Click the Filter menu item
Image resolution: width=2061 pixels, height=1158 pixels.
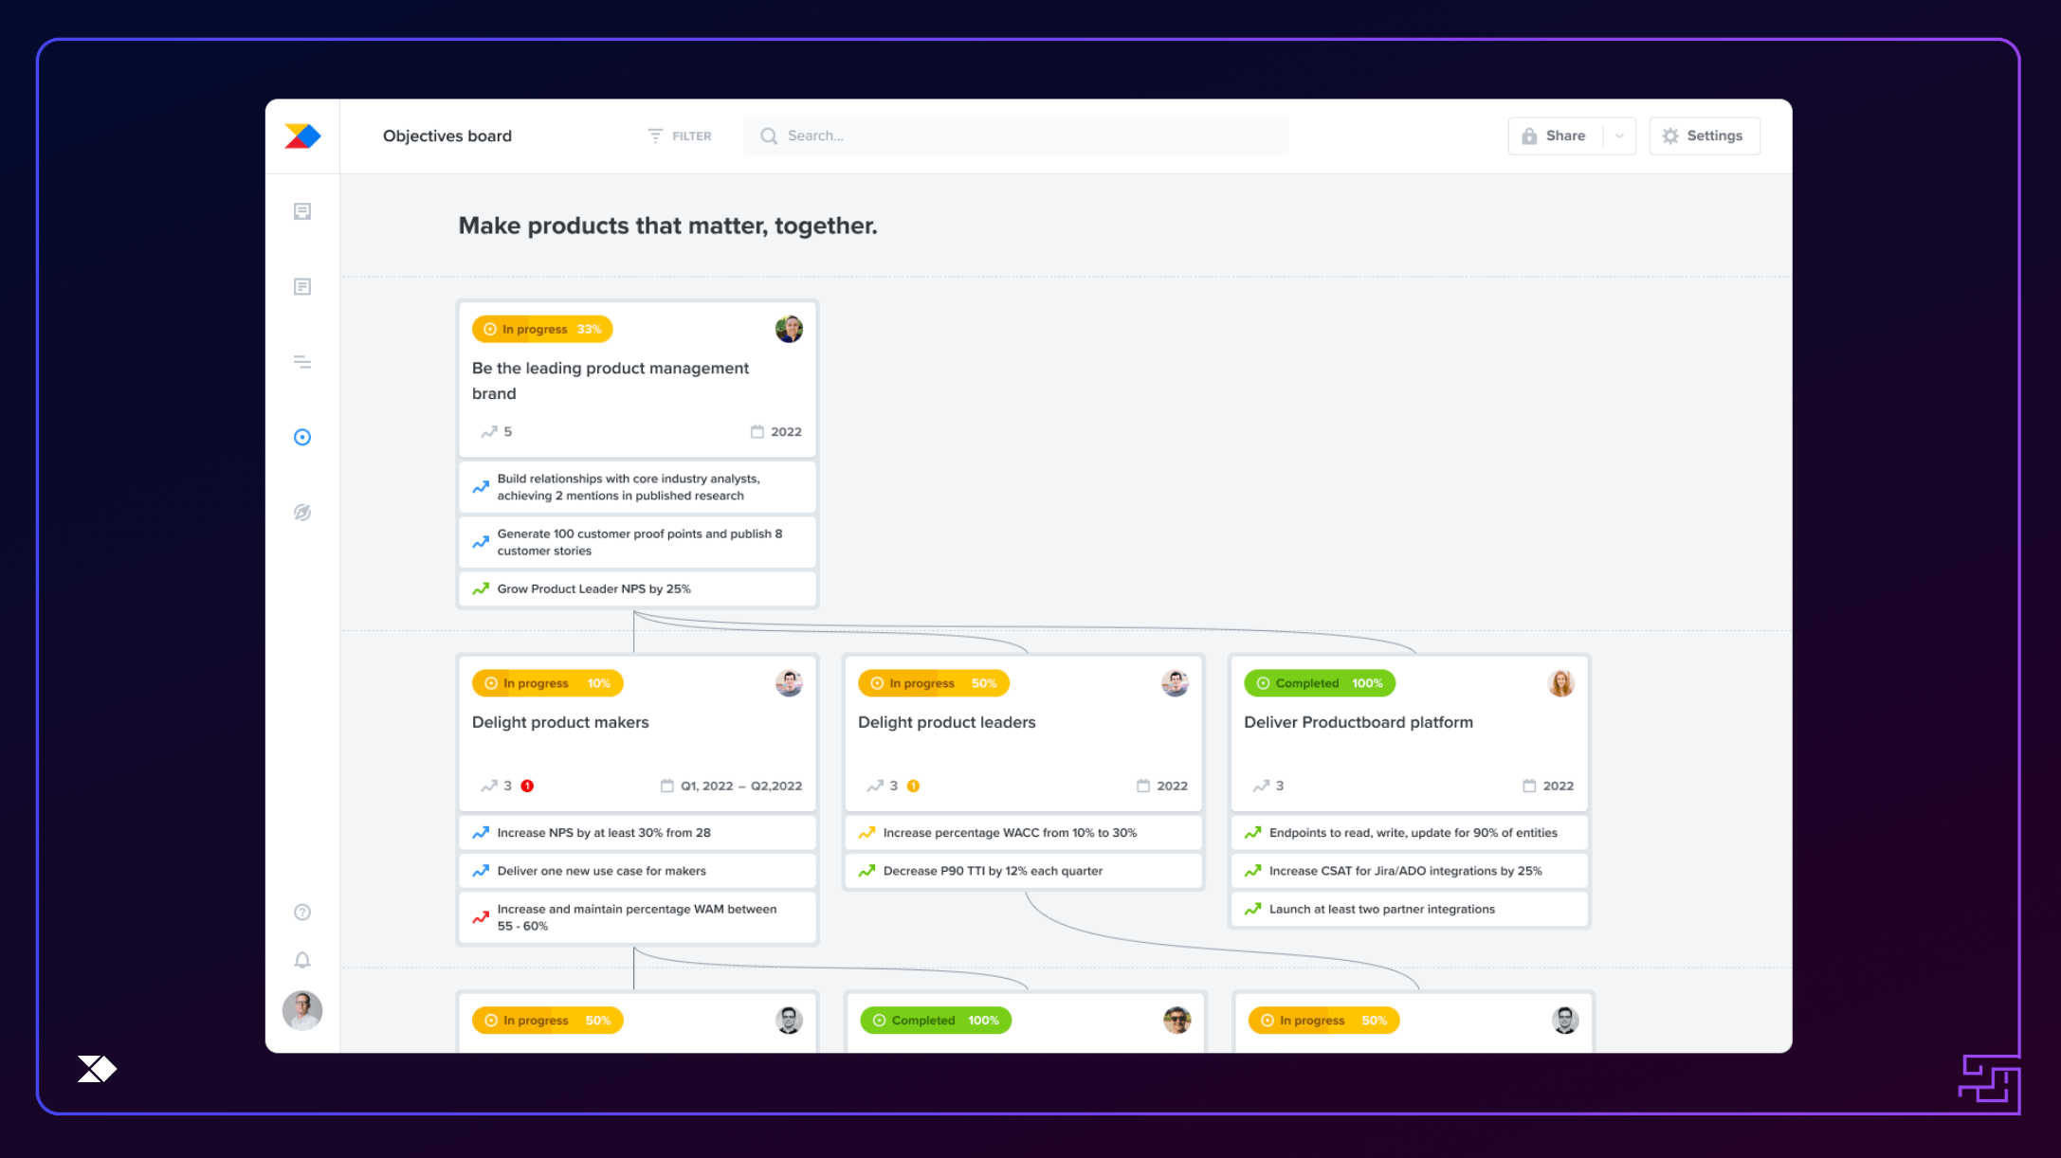681,135
